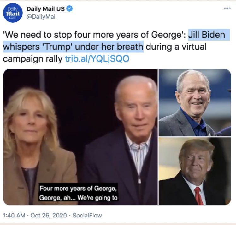Open the Daily Mail profile avatar
This screenshot has height=225, width=236.
13,13
